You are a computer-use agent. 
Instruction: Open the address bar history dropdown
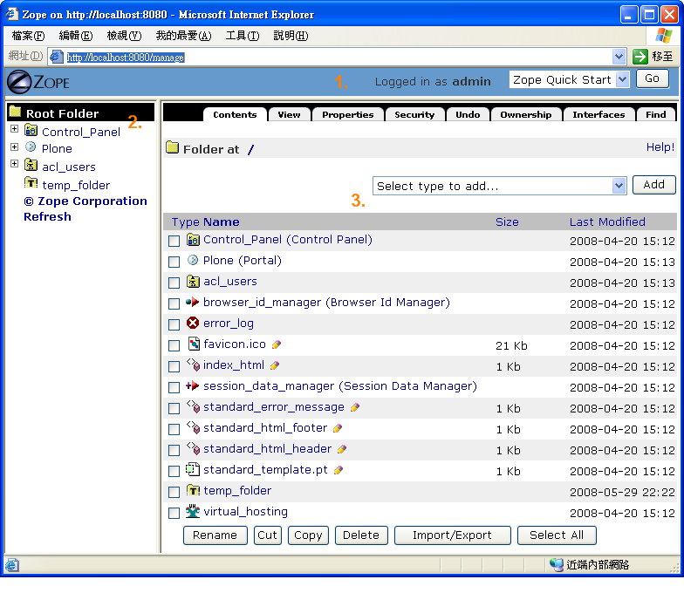[619, 57]
